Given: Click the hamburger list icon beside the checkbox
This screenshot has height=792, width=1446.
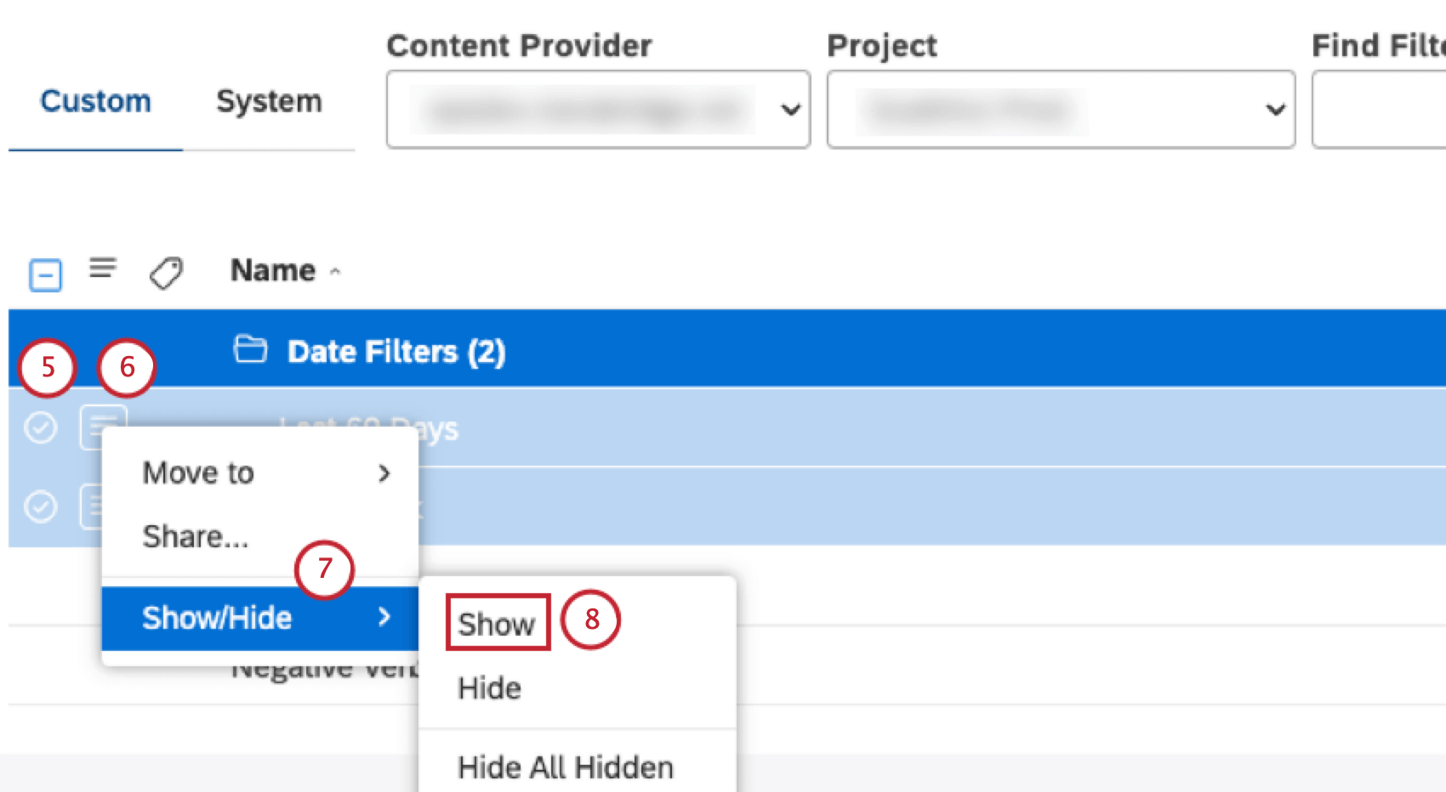Looking at the screenshot, I should [102, 268].
